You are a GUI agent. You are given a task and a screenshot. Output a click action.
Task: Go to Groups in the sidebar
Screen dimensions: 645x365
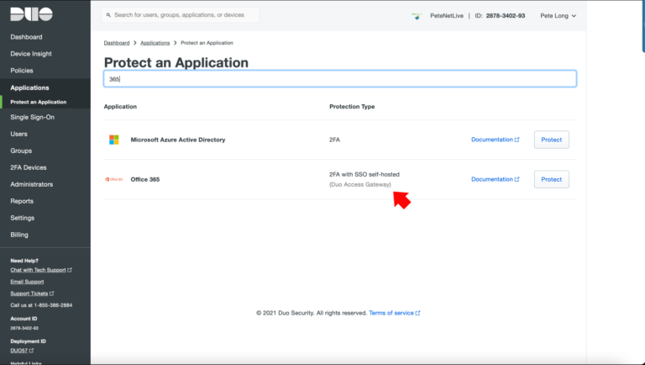pos(21,151)
